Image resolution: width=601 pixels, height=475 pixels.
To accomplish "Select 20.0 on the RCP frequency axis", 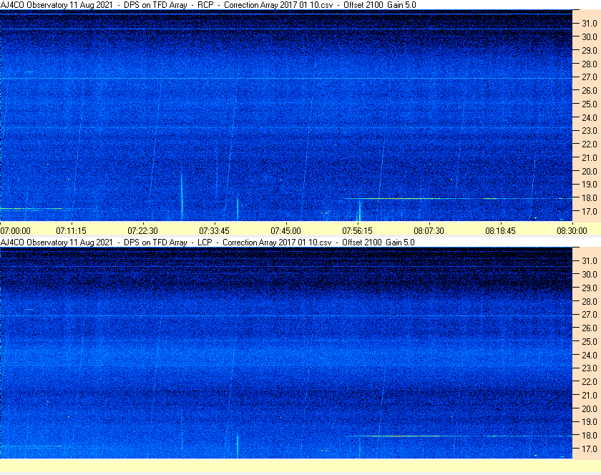I will pos(590,171).
